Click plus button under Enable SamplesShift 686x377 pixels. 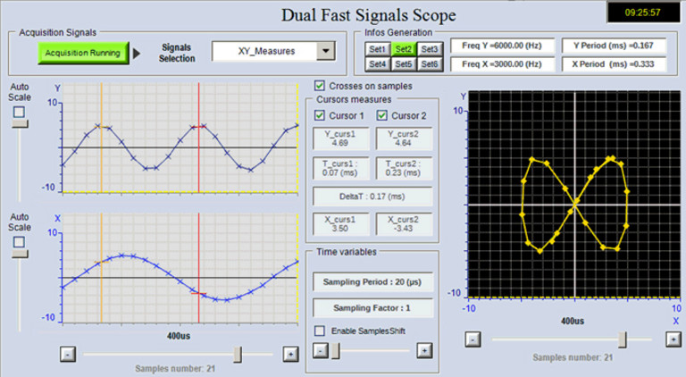pyautogui.click(x=424, y=351)
